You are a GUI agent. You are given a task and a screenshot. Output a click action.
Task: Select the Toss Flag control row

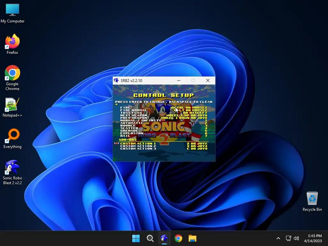(164, 112)
